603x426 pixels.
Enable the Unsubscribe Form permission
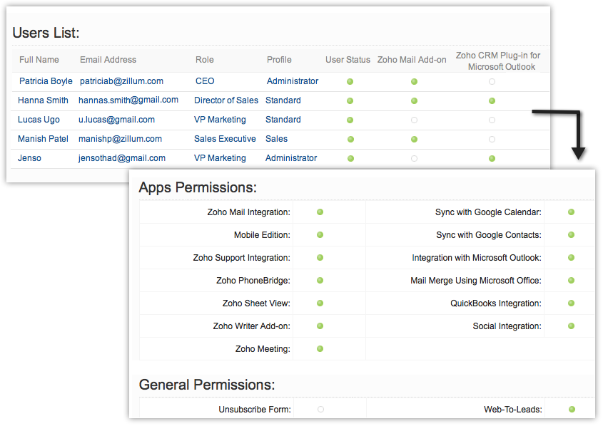[320, 410]
